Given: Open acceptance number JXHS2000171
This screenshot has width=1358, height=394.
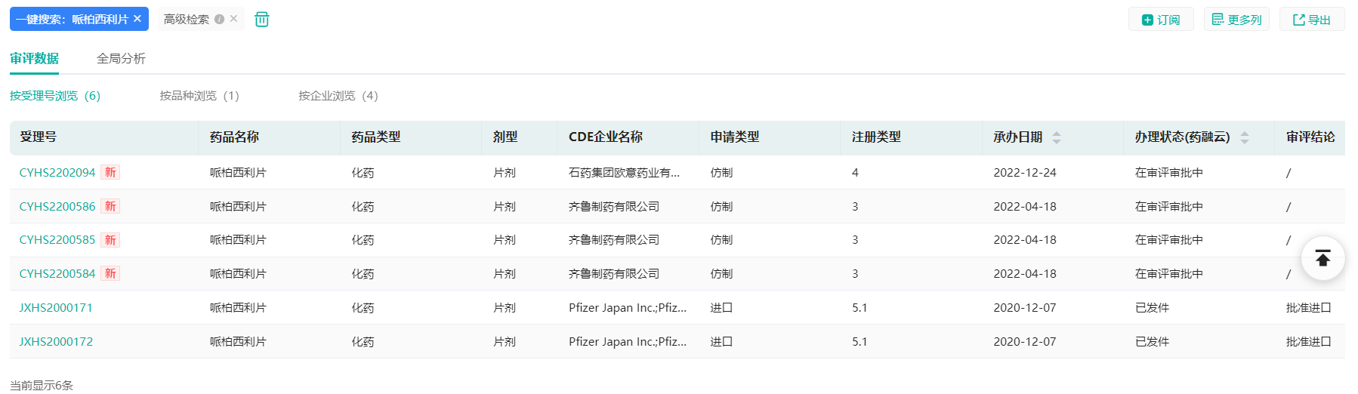Looking at the screenshot, I should [x=56, y=308].
